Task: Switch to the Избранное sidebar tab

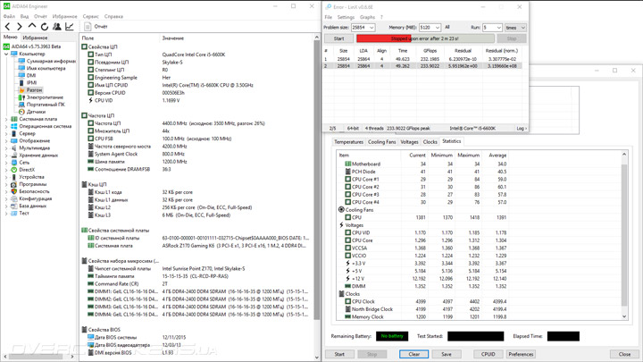Action: [35, 38]
